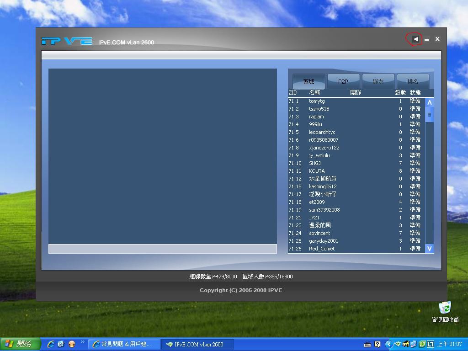Select user leopardhtyc in the list
Image resolution: width=468 pixels, height=351 pixels.
click(356, 132)
